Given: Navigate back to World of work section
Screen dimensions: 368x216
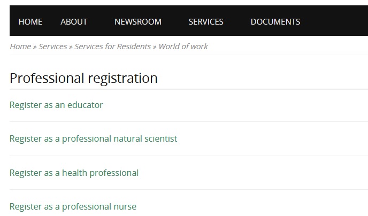Looking at the screenshot, I should 183,47.
